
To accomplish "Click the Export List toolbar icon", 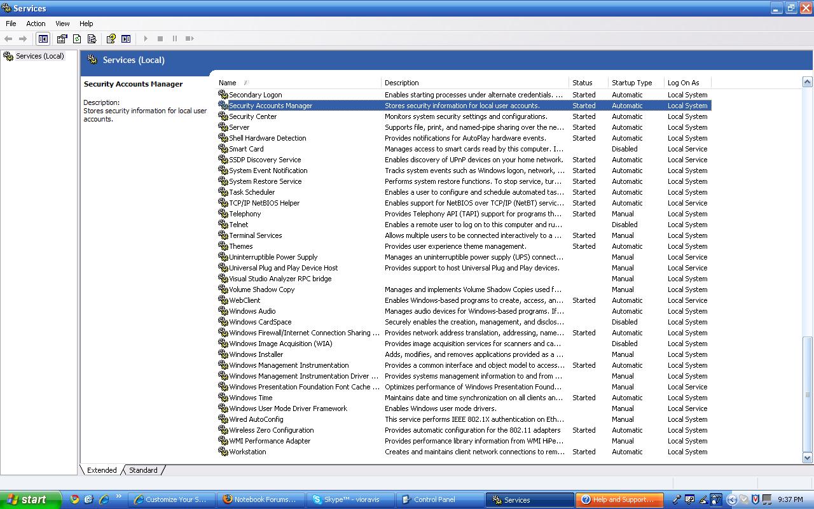I will point(92,39).
